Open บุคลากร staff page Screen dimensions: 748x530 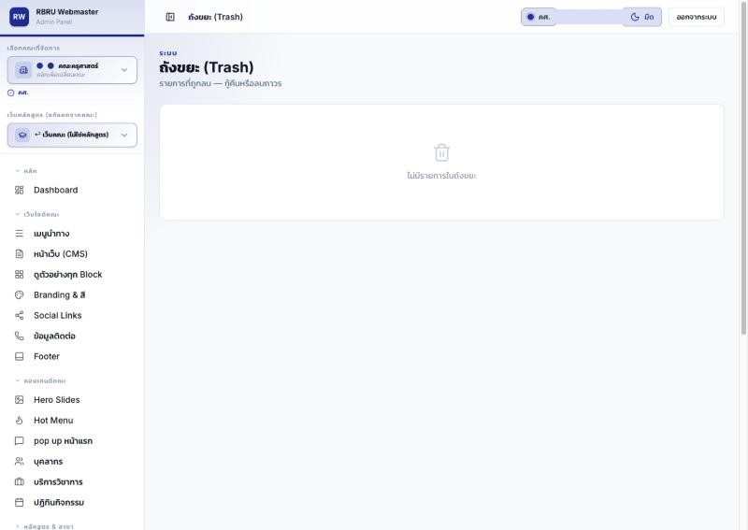72,462
